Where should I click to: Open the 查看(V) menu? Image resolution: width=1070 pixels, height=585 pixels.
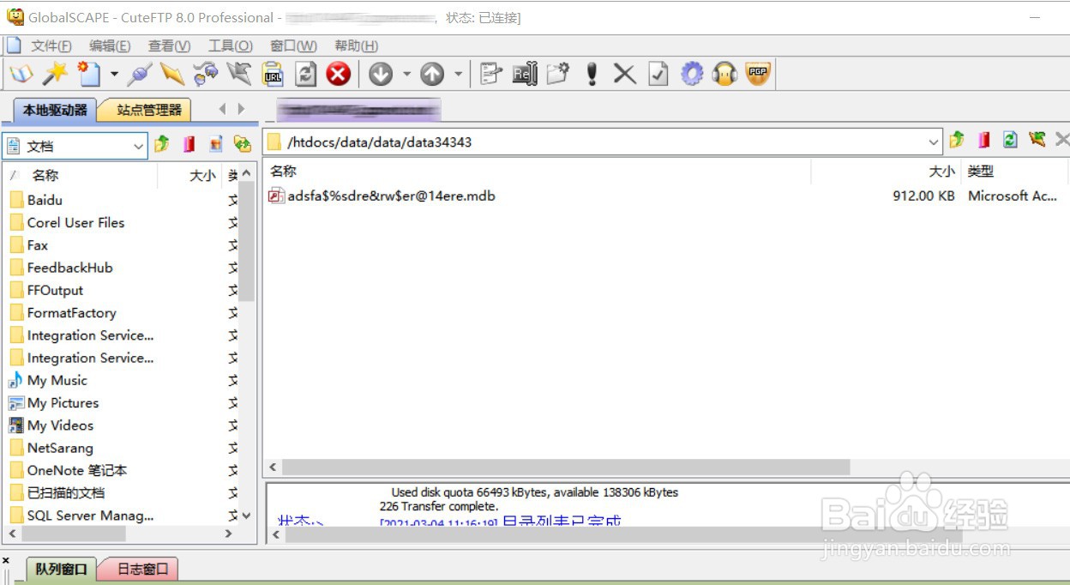click(169, 45)
